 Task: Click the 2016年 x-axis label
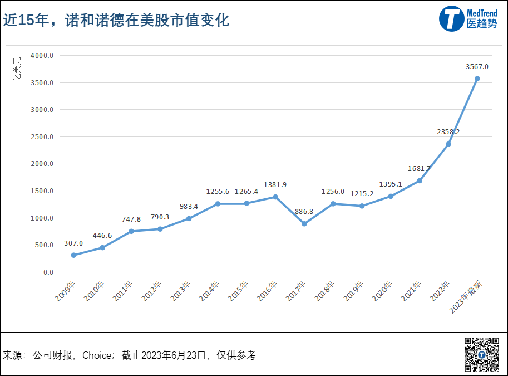click(x=267, y=291)
